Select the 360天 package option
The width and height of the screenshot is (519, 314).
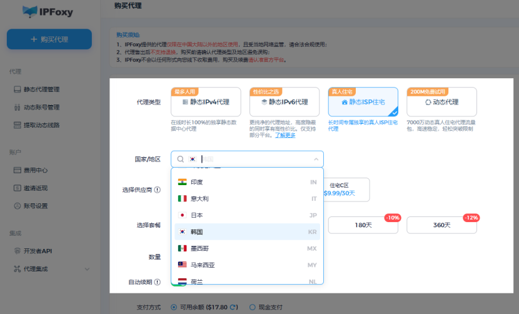pyautogui.click(x=441, y=225)
